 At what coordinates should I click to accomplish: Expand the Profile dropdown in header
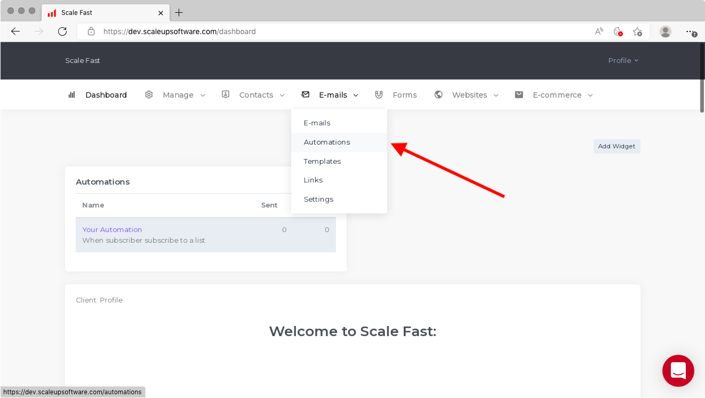pyautogui.click(x=623, y=60)
